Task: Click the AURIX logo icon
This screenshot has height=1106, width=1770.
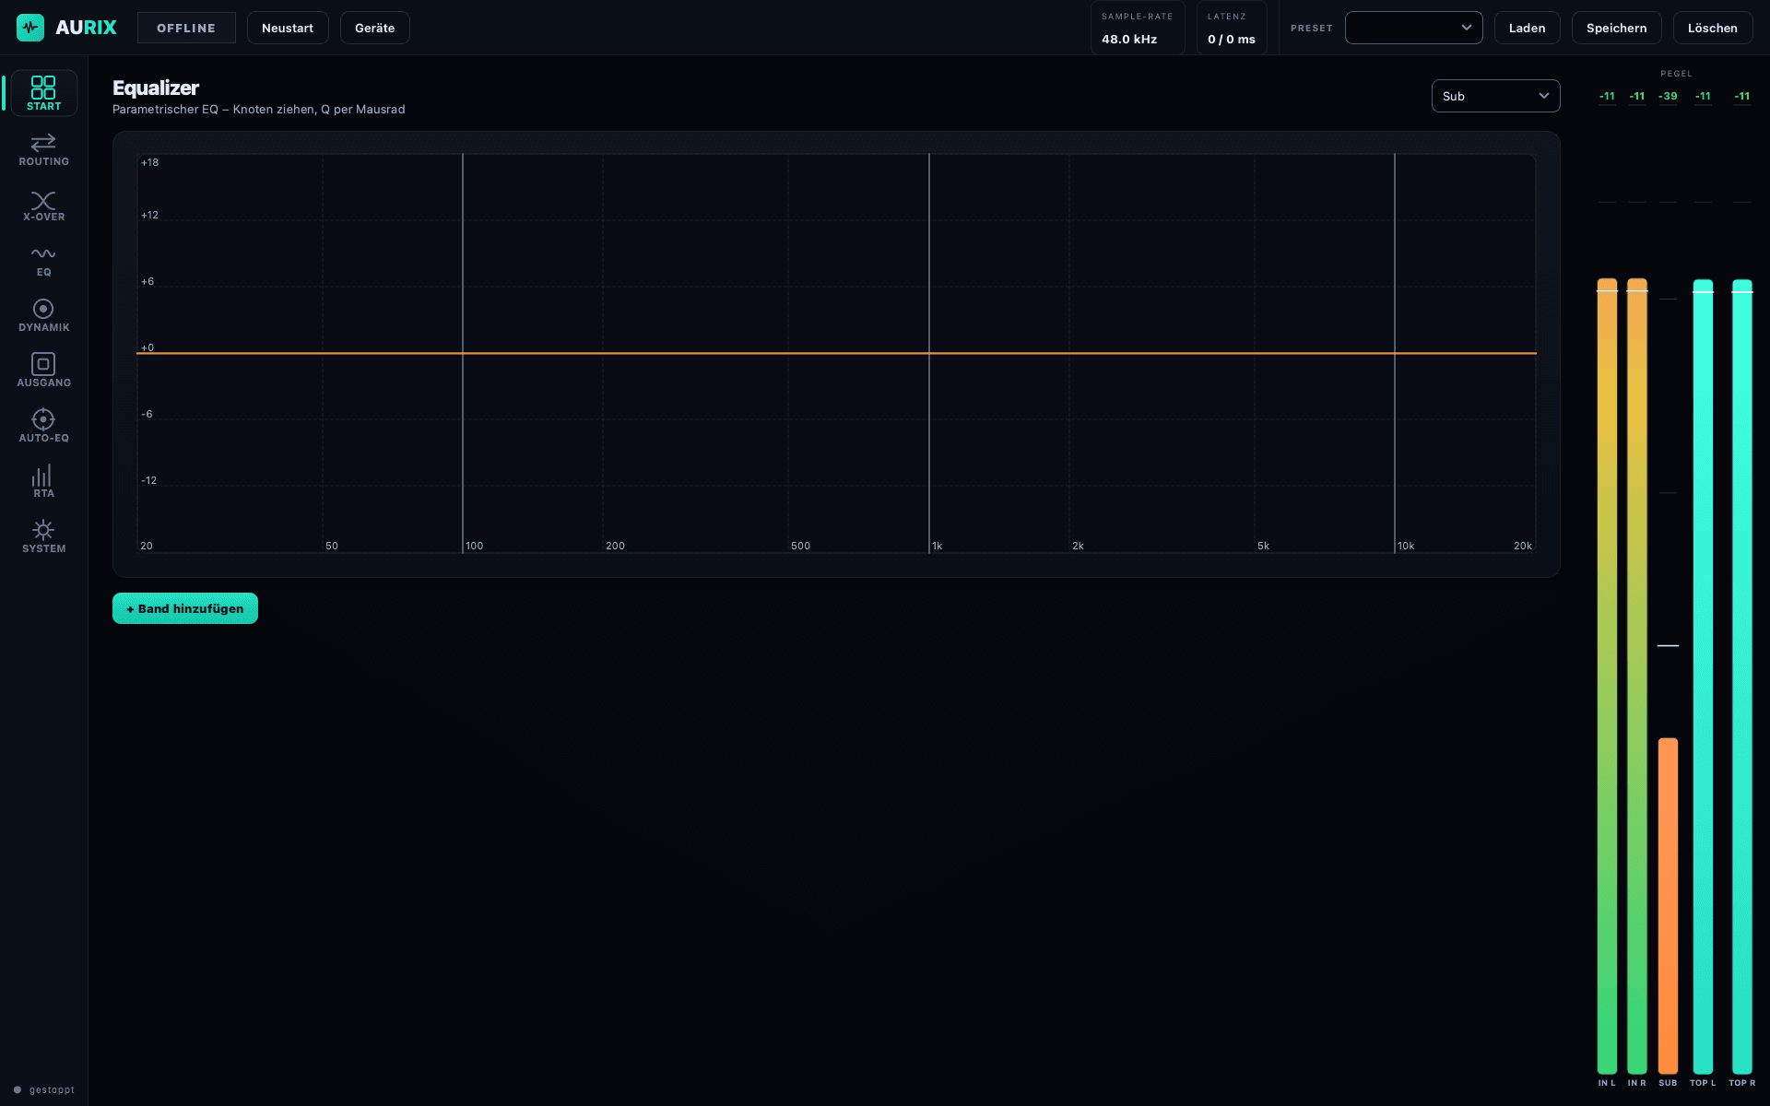Action: (30, 28)
